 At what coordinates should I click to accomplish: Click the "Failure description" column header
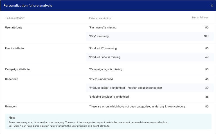tap(100, 18)
